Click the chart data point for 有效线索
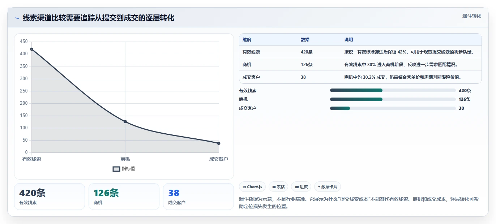This screenshot has width=496, height=224. click(x=31, y=49)
